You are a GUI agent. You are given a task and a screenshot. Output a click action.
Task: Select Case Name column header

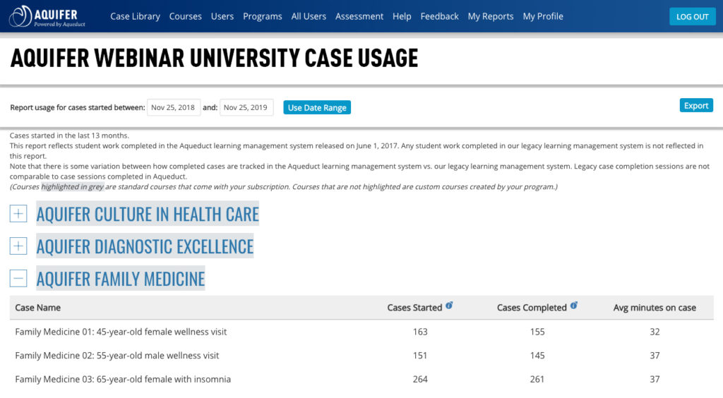[38, 308]
